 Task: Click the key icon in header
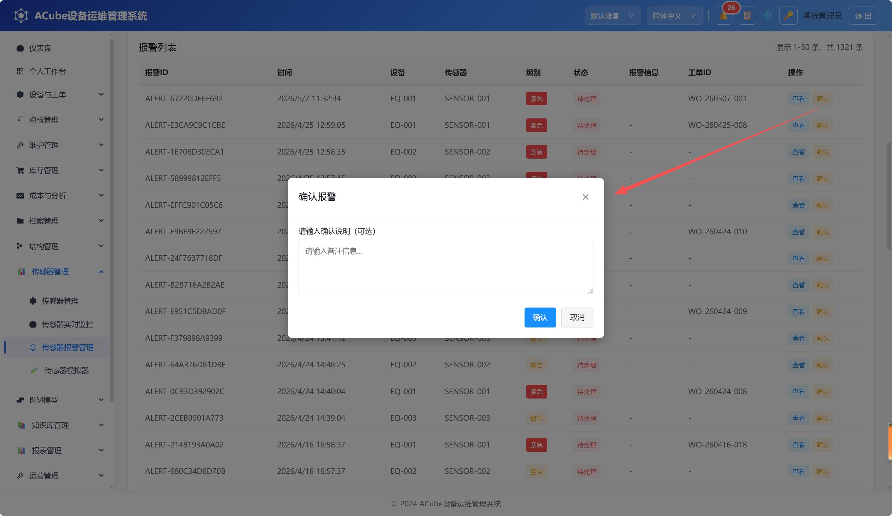(788, 16)
